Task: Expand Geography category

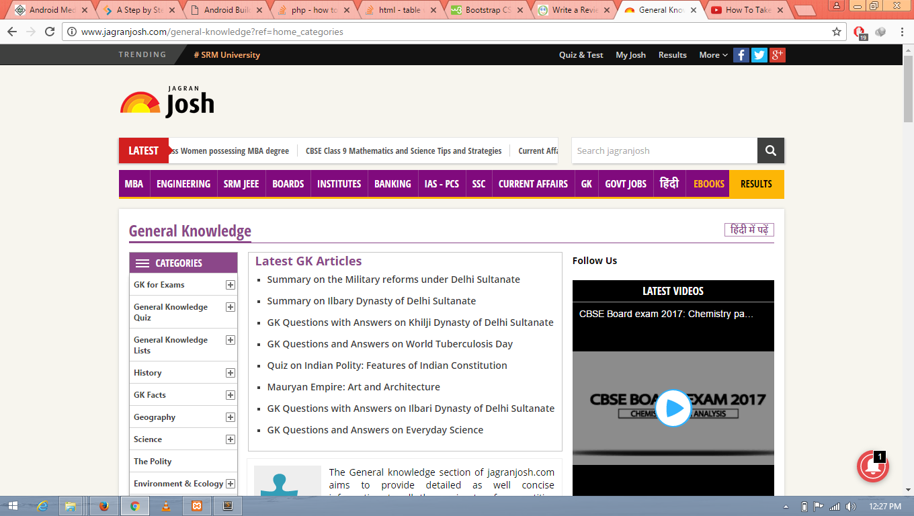Action: (x=231, y=417)
